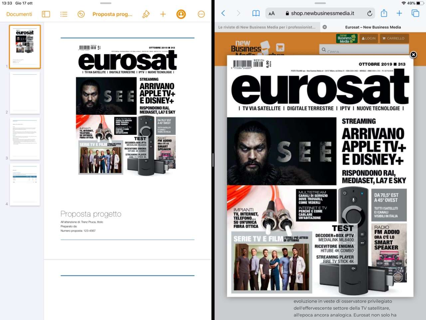Open a new Safari tab with plus
This screenshot has width=426, height=320.
(399, 13)
